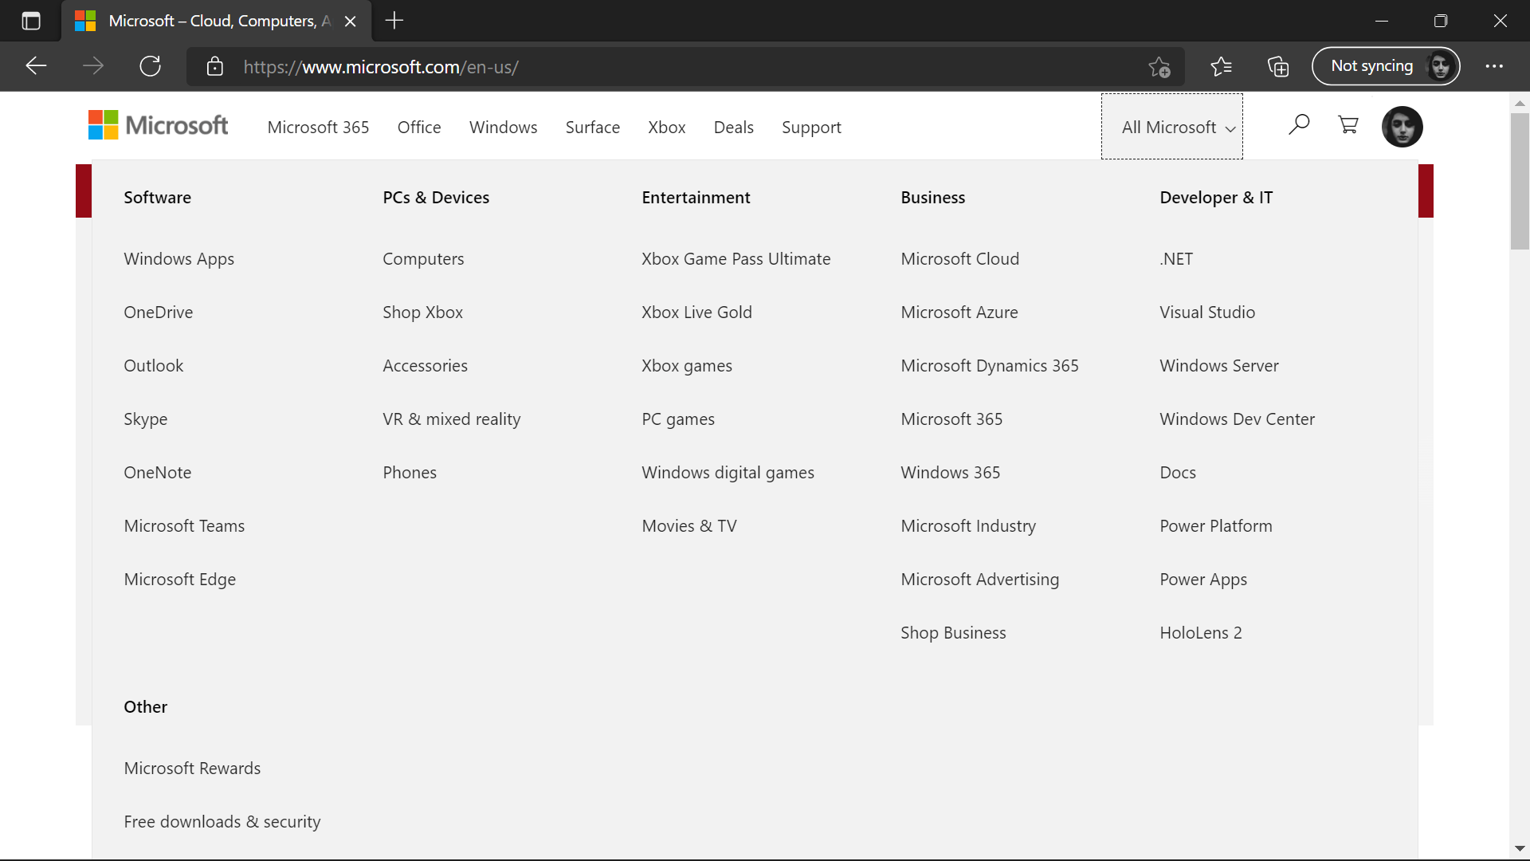Open the browser Favorites list icon

coord(1221,67)
